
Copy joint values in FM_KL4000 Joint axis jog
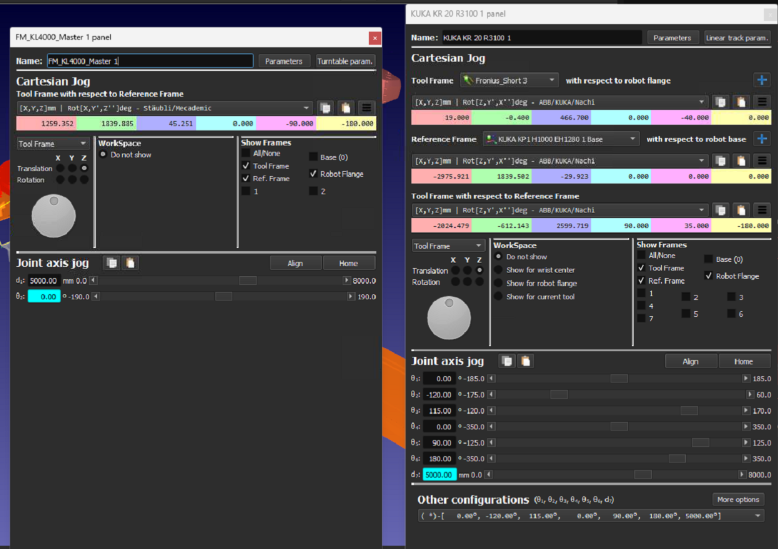[112, 263]
